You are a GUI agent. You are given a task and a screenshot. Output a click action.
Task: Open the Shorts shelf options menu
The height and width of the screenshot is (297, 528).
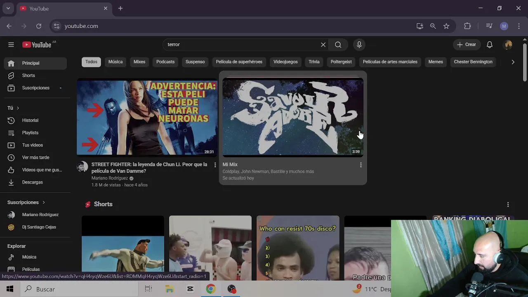click(508, 205)
